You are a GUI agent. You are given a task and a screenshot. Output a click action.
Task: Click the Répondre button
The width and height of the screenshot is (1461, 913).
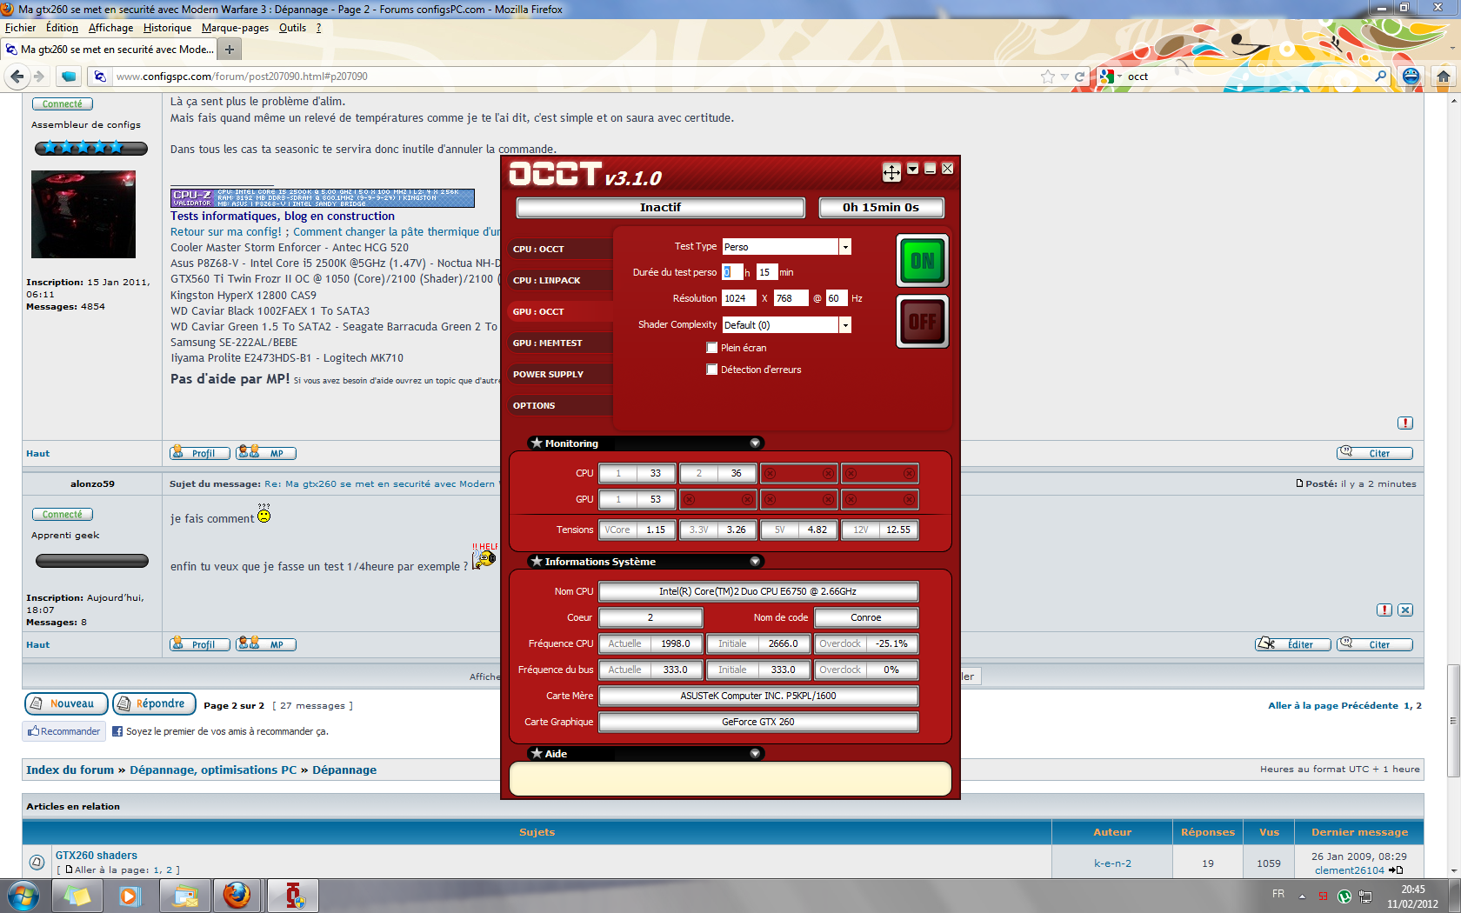(153, 703)
